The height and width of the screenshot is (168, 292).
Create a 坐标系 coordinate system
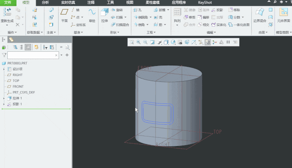(x=78, y=25)
